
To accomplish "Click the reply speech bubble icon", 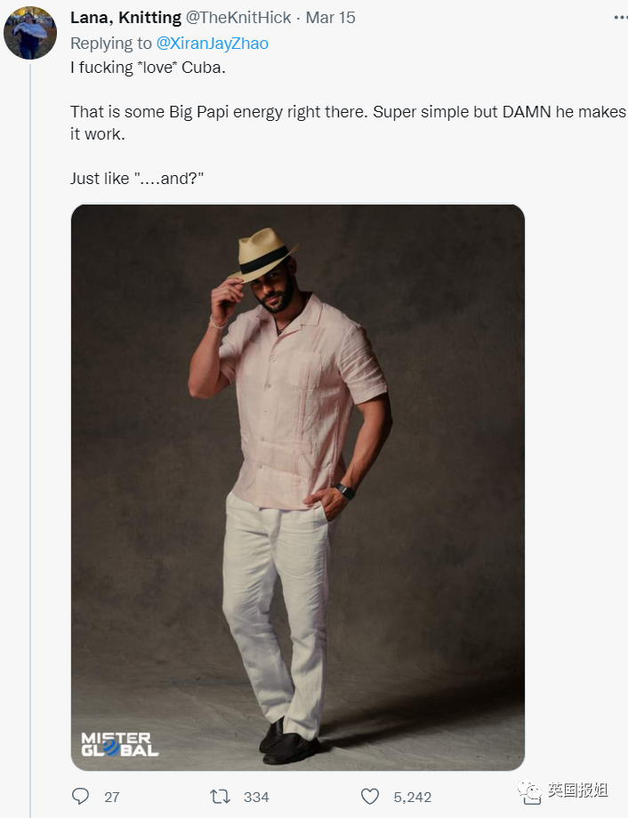I will [x=80, y=796].
